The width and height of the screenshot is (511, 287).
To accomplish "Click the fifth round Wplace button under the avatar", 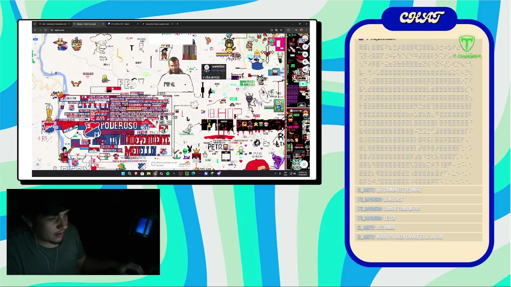I will [x=305, y=69].
